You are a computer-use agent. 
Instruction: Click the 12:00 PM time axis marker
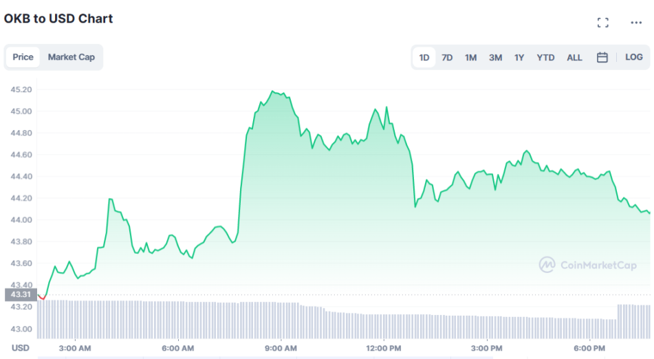pos(384,348)
